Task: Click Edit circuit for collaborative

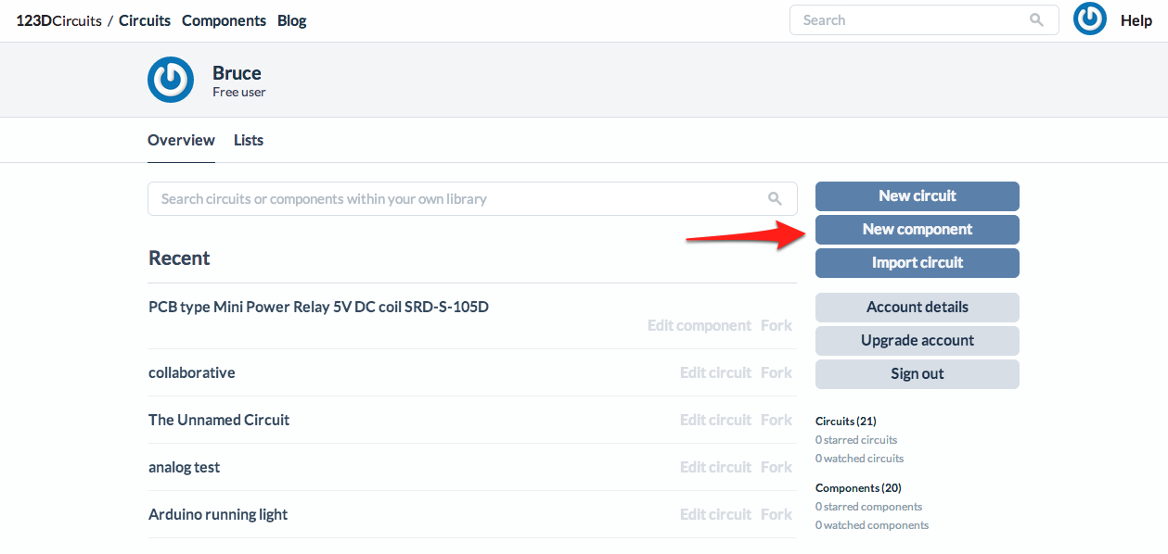Action: [x=715, y=372]
